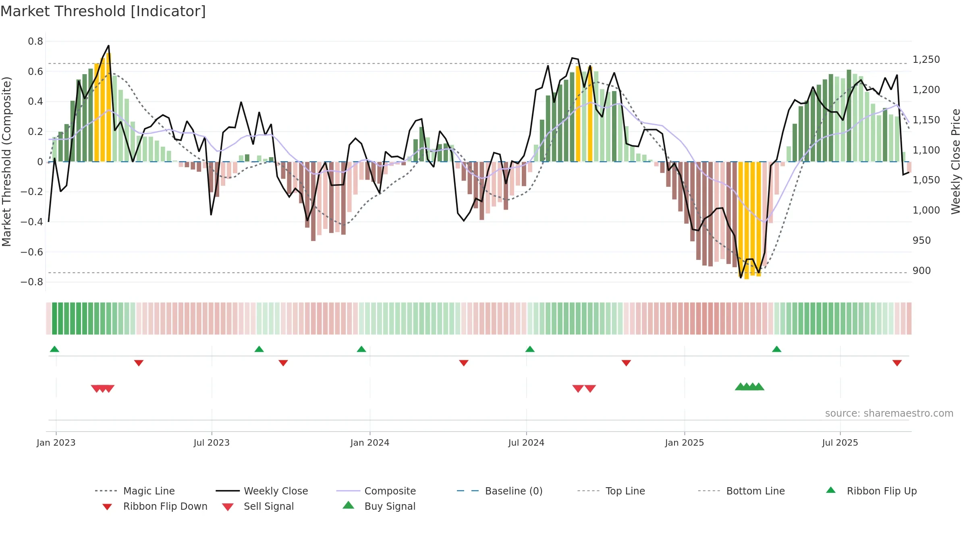967x544 pixels.
Task: Click the Ribbon Flip Down marker in October 2024
Action: click(626, 363)
